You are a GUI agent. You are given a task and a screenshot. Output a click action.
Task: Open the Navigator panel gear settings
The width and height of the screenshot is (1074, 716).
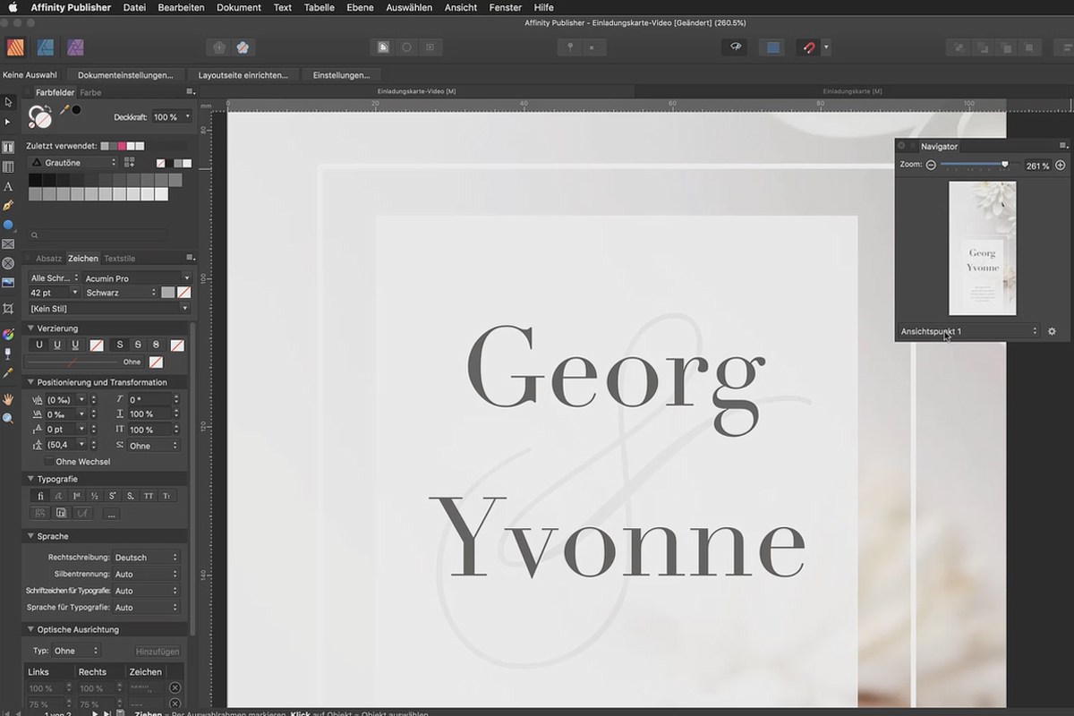(1052, 331)
